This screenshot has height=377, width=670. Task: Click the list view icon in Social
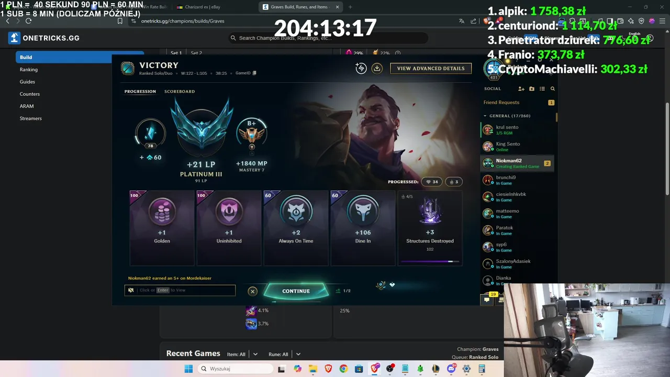tap(542, 89)
